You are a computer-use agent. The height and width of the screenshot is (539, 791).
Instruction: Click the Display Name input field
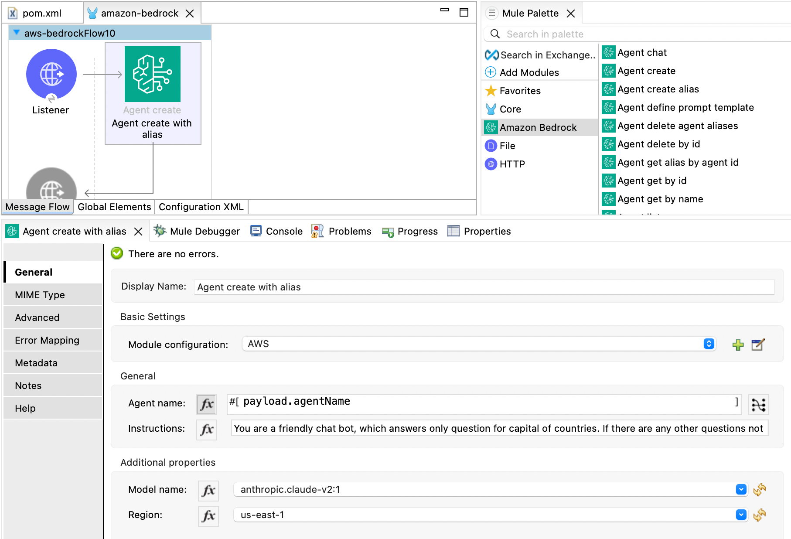tap(484, 287)
